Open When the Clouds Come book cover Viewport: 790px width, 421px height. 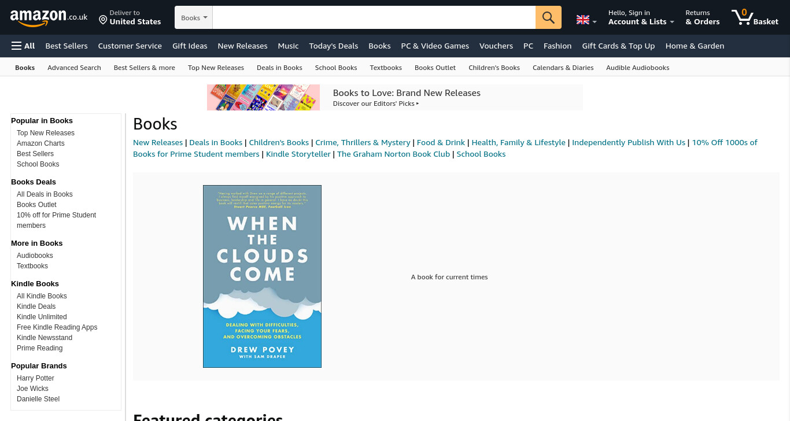coord(262,276)
